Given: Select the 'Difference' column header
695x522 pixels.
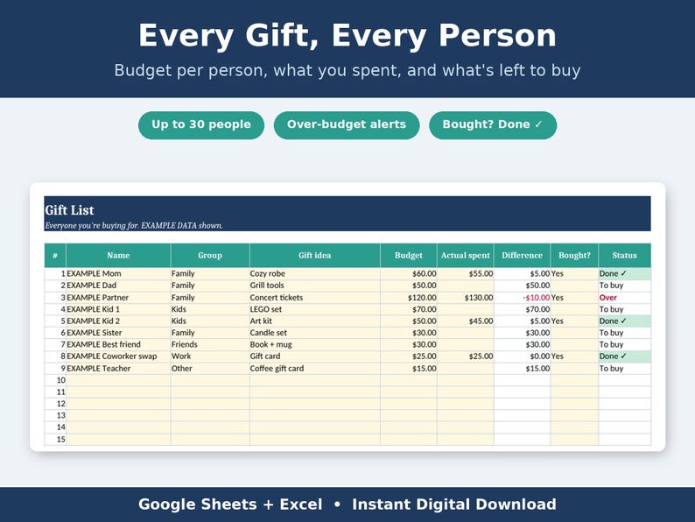Looking at the screenshot, I should 523,256.
